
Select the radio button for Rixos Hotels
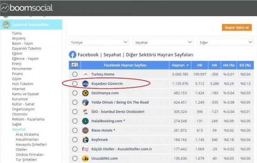click(x=75, y=130)
